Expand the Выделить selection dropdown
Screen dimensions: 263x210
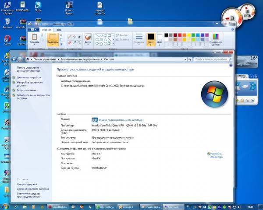tap(53, 45)
